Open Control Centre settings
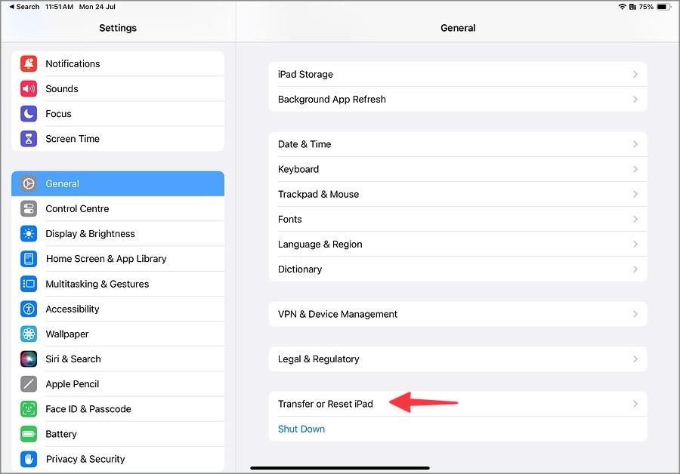Viewport: 680px width, 474px height. (x=118, y=209)
